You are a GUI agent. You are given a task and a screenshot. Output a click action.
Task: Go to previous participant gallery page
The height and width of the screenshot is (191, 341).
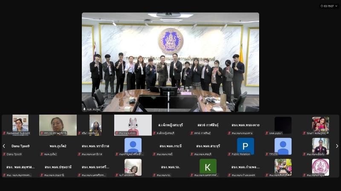(4, 146)
